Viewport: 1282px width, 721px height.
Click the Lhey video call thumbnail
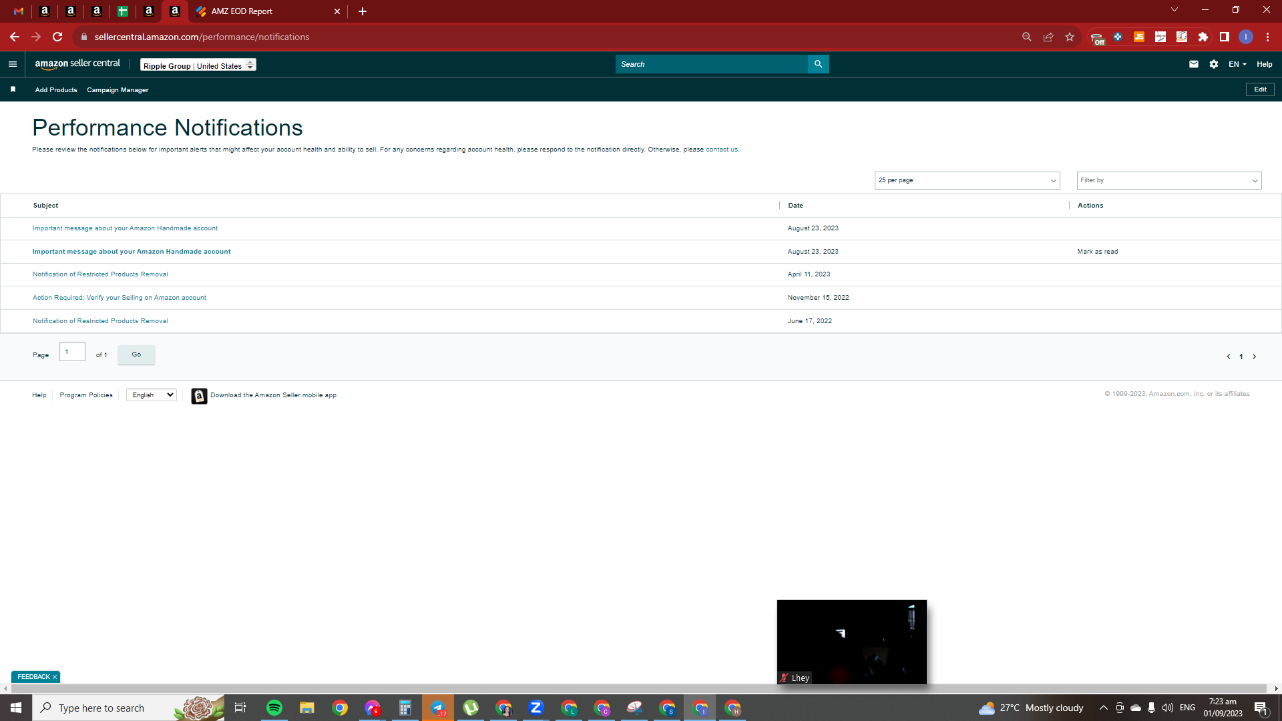coord(851,642)
